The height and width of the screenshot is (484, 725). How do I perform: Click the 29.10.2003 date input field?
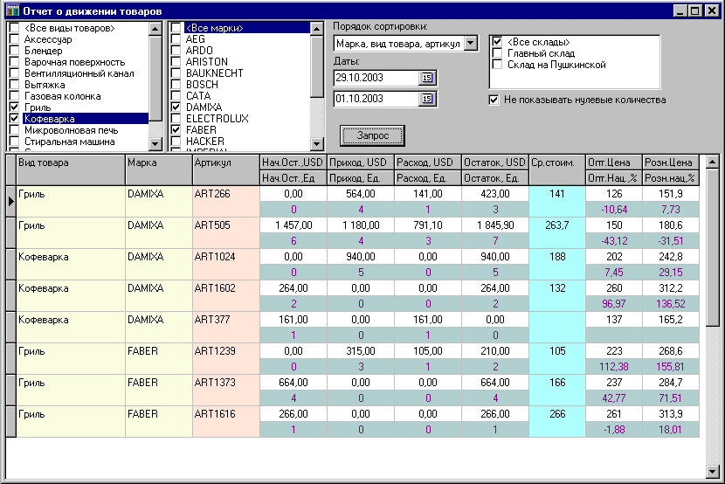pyautogui.click(x=376, y=78)
